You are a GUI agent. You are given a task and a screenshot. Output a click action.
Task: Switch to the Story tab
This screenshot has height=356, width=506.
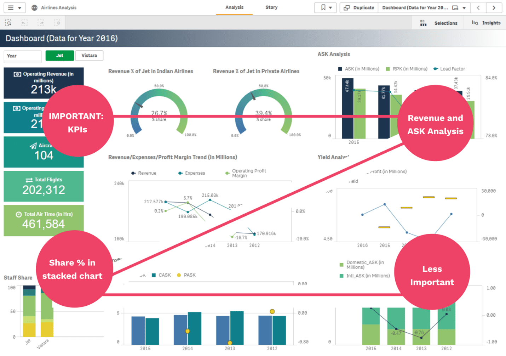pos(271,7)
